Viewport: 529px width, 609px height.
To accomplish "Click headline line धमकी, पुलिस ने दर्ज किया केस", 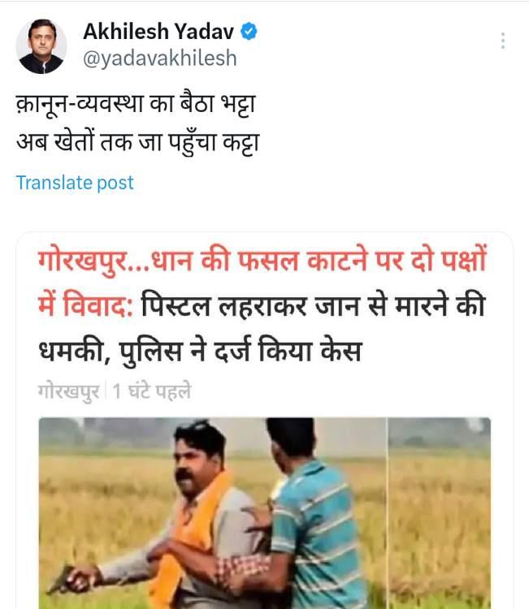I will pyautogui.click(x=200, y=351).
